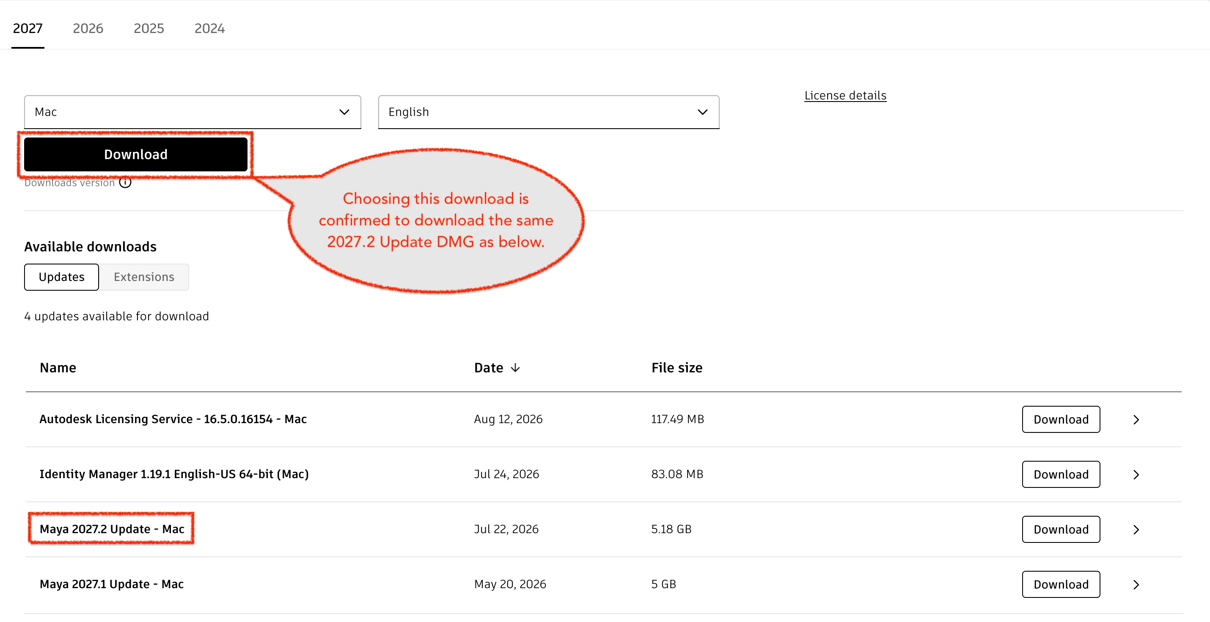Open the Mac platform dropdown
The image size is (1210, 622).
(x=192, y=112)
